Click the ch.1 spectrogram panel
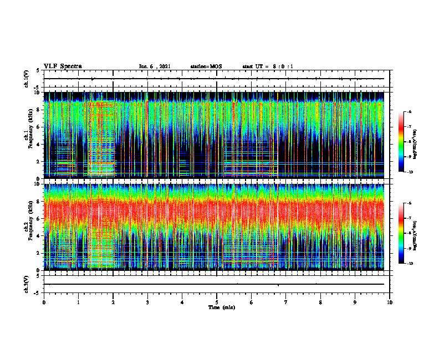Image resolution: width=439 pixels, height=339 pixels. point(214,135)
